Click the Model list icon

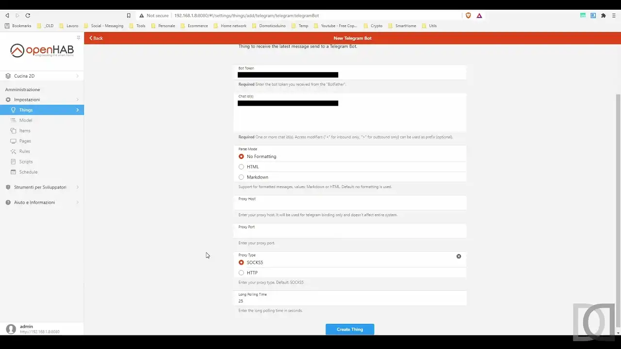click(x=14, y=120)
